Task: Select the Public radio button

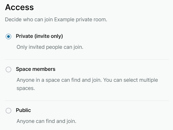Action: pos(8,111)
